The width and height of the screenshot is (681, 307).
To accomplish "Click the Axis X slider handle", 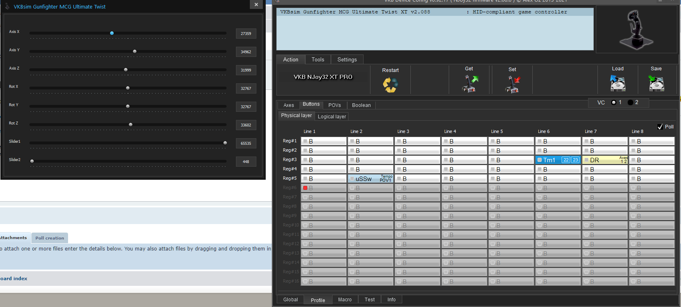I will coord(112,33).
